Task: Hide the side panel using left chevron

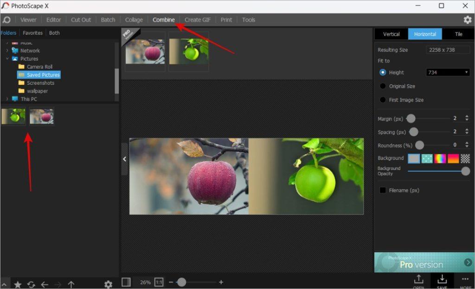Action: (124, 159)
